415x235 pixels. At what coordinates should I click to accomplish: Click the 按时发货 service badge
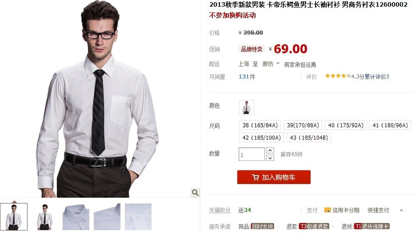(x=262, y=227)
